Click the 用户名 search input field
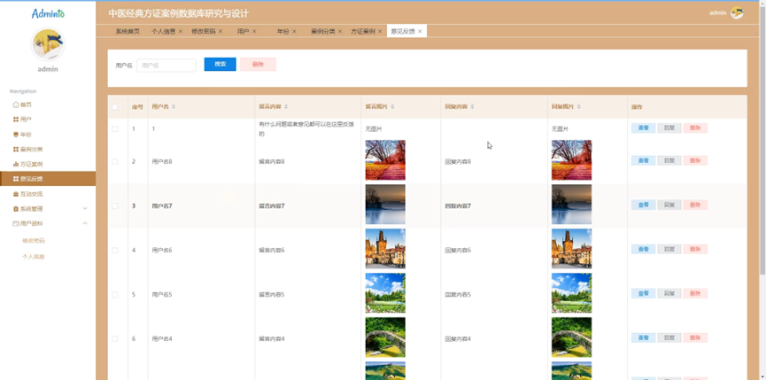 pos(166,65)
